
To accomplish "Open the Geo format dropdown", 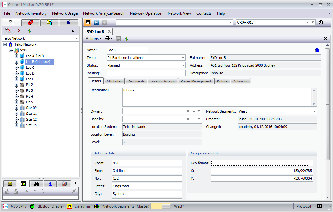I will tap(311, 163).
